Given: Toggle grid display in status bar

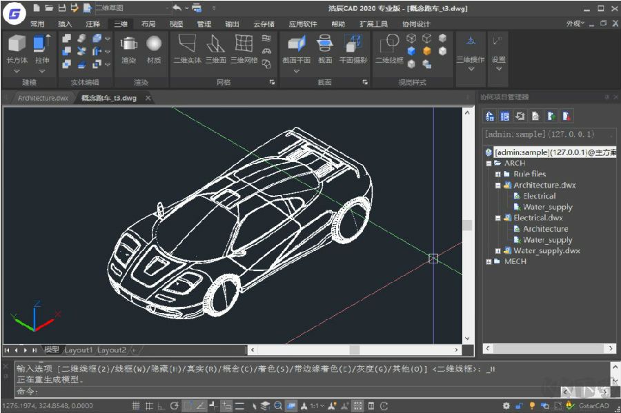Looking at the screenshot, I should click(x=137, y=406).
